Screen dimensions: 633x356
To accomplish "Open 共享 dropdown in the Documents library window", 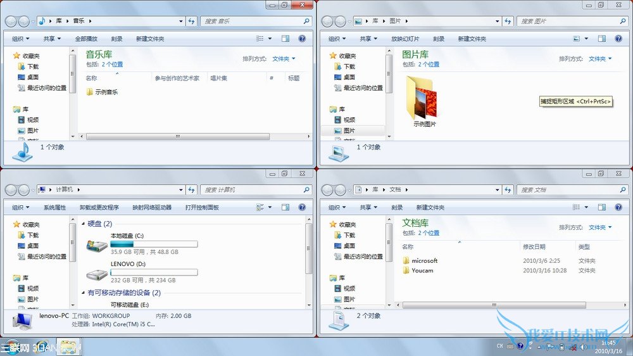I will (368, 207).
